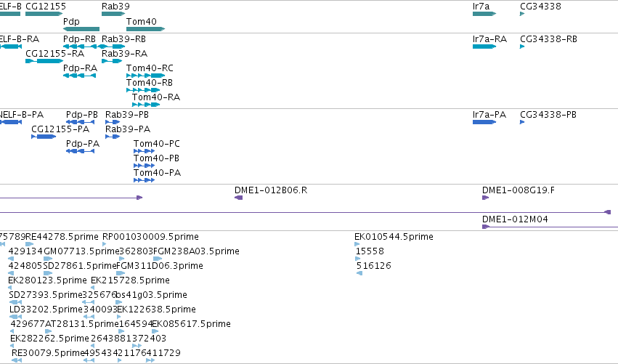The height and width of the screenshot is (364, 618).
Task: Select the DME1-008G19.F clone marker
Action: tap(486, 198)
